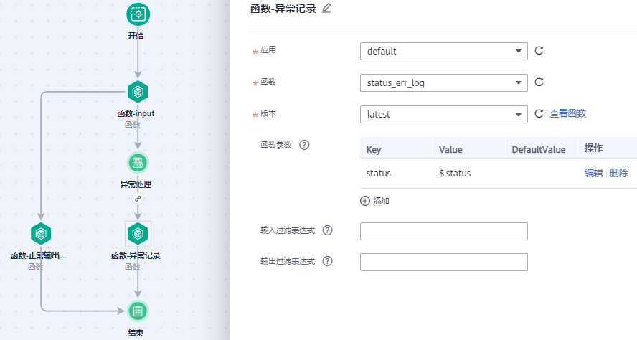Click the help icon next to 函数参数
The image size is (637, 340).
pyautogui.click(x=304, y=145)
